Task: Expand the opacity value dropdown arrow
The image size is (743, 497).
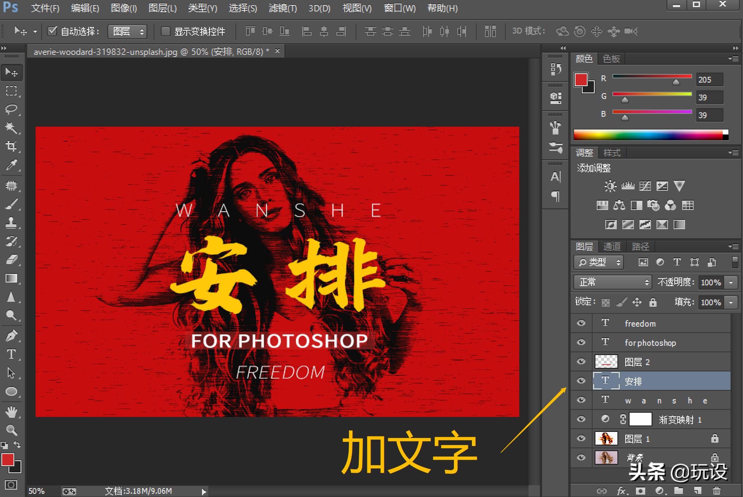Action: coord(731,282)
